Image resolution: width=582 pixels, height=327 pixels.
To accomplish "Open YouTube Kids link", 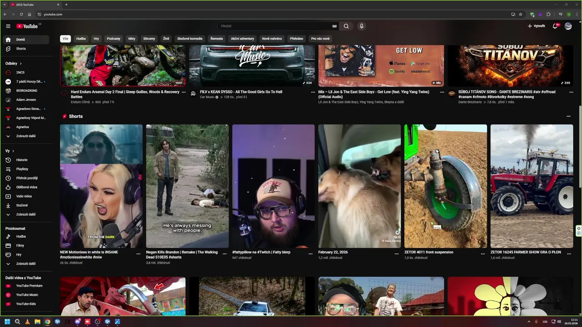I will 25,304.
